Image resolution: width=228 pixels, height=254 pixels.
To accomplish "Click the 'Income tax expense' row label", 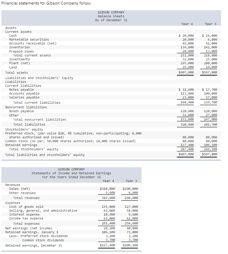I will click(x=26, y=218).
